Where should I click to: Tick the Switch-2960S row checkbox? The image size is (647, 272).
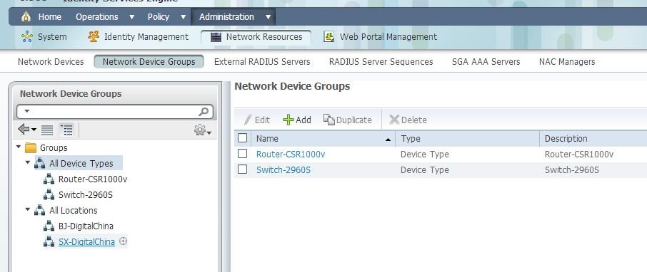click(243, 169)
